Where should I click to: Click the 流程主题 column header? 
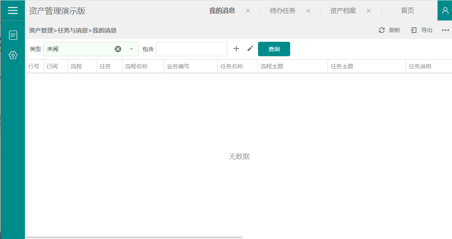click(293, 66)
